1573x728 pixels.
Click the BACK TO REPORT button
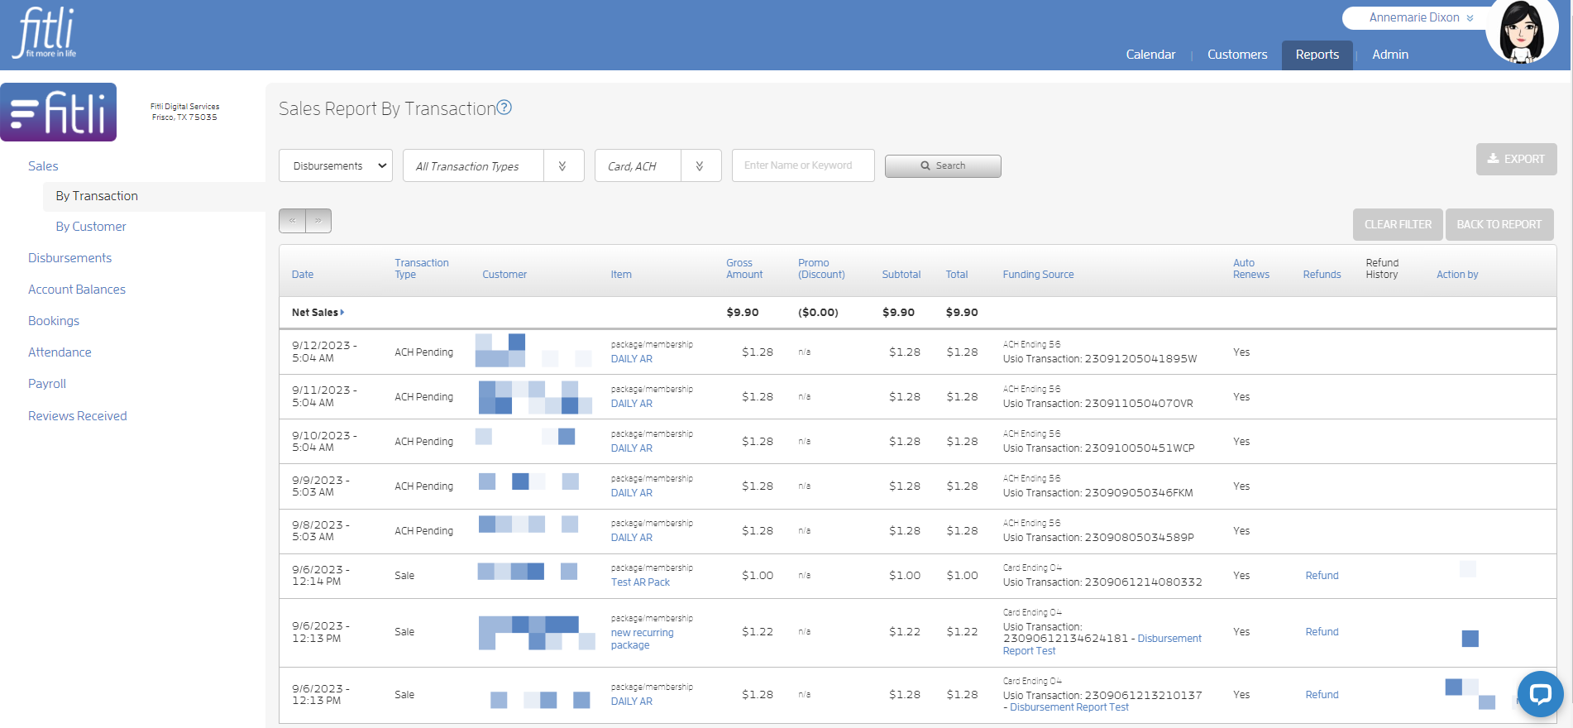[x=1499, y=224]
